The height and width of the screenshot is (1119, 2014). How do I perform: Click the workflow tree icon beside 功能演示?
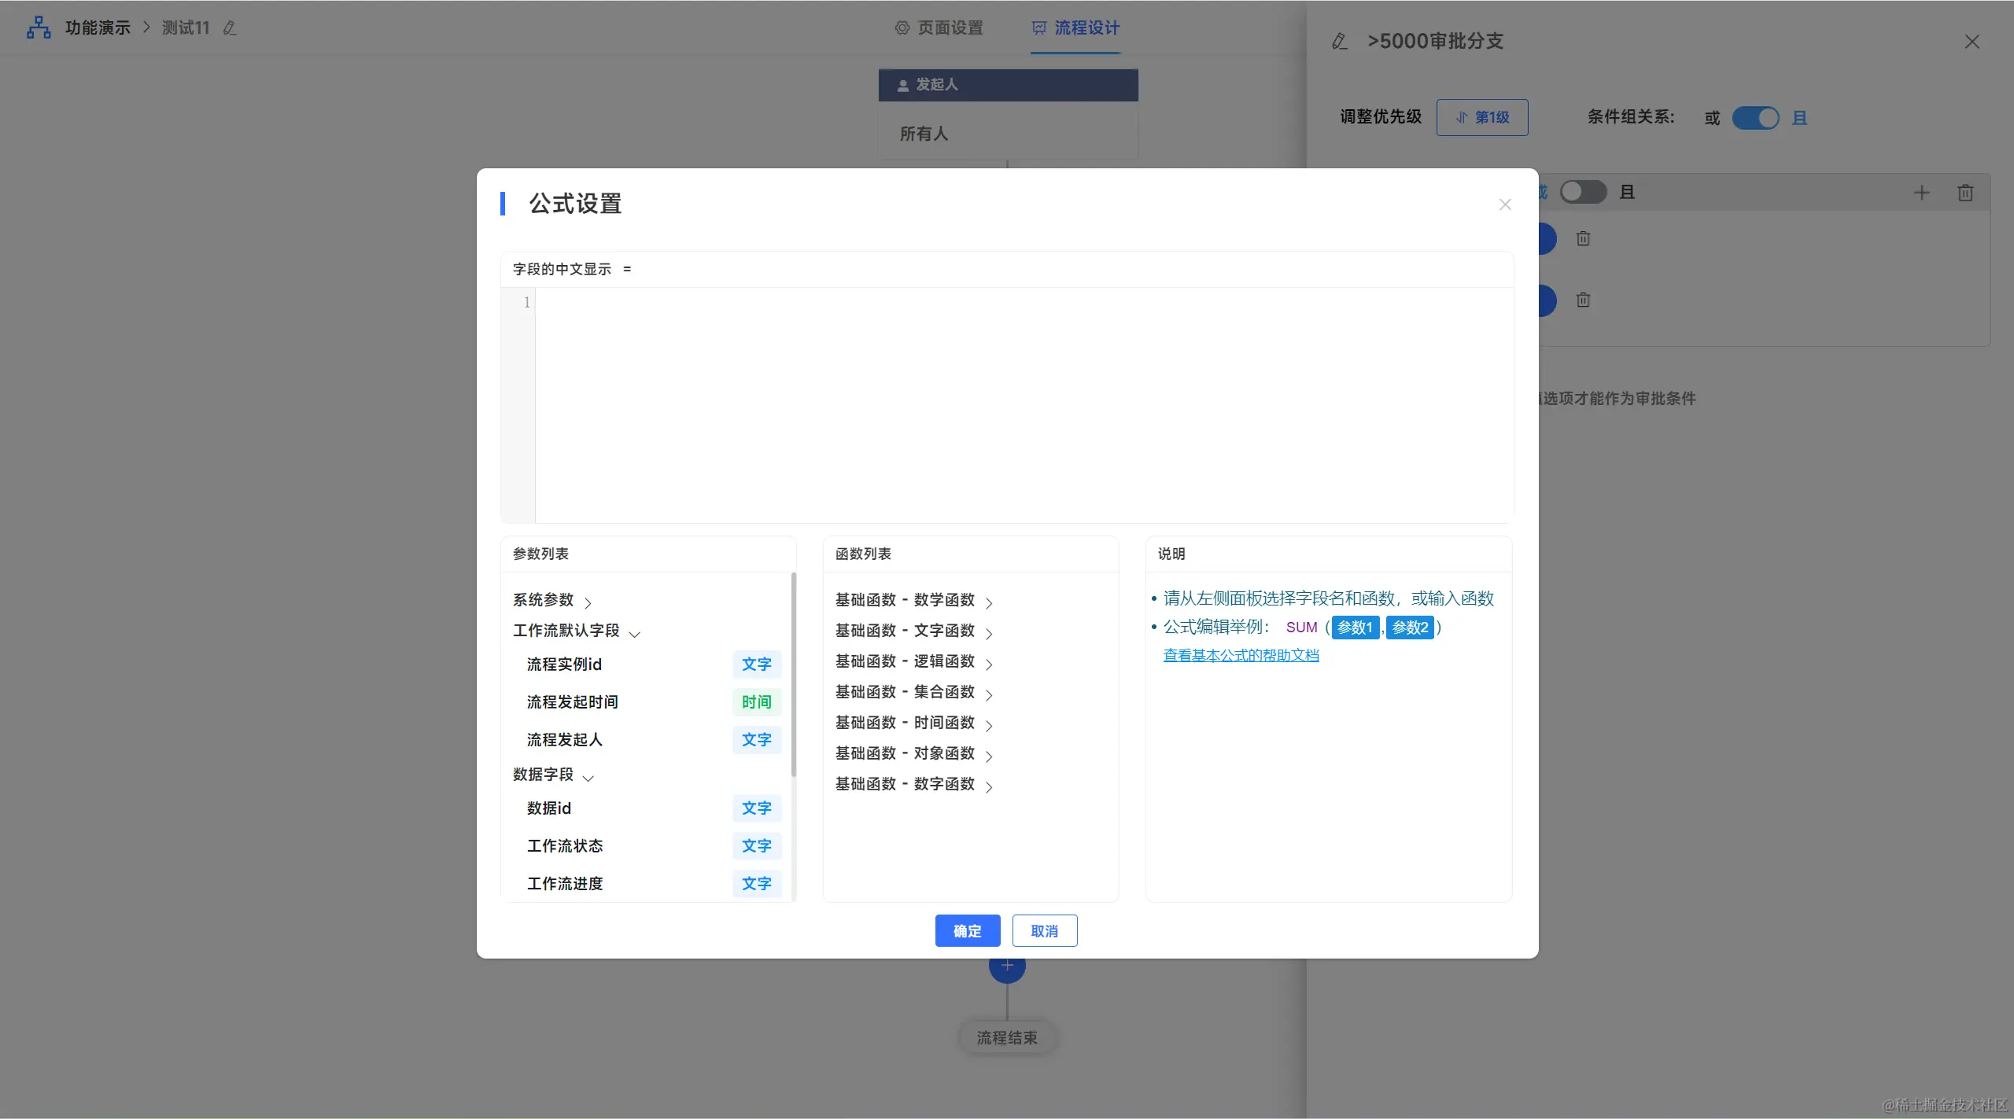[39, 28]
